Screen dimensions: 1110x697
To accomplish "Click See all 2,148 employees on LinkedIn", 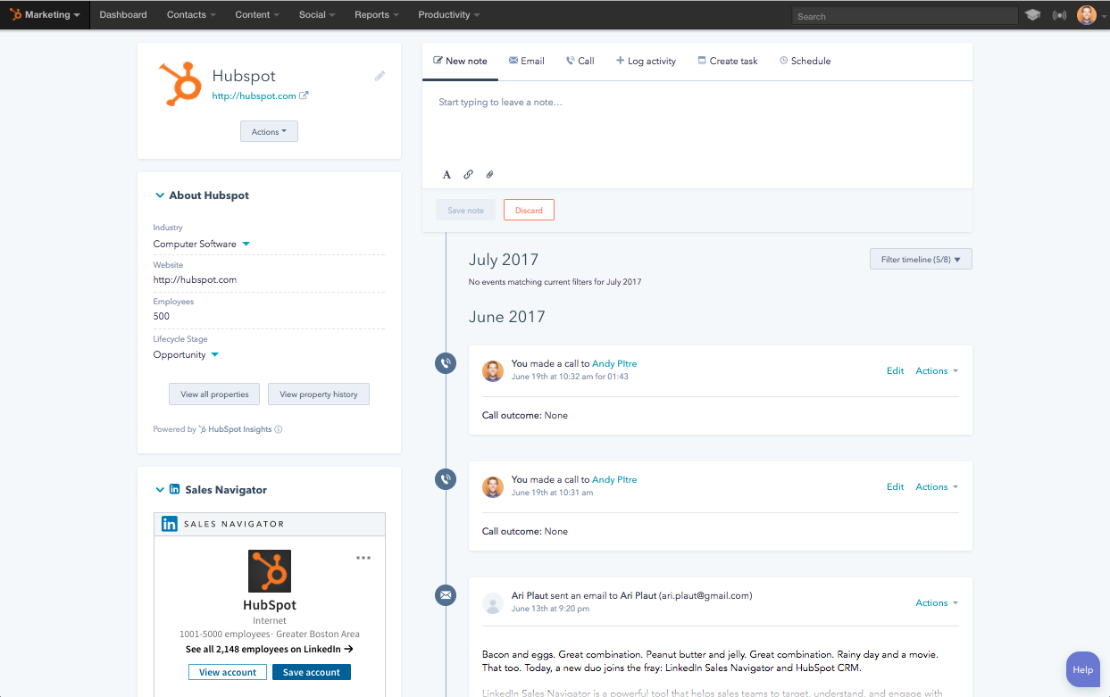I will point(270,649).
